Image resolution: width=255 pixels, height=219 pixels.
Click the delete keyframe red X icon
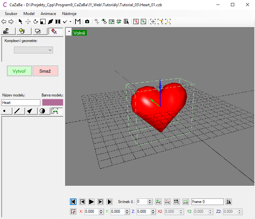tap(167, 202)
